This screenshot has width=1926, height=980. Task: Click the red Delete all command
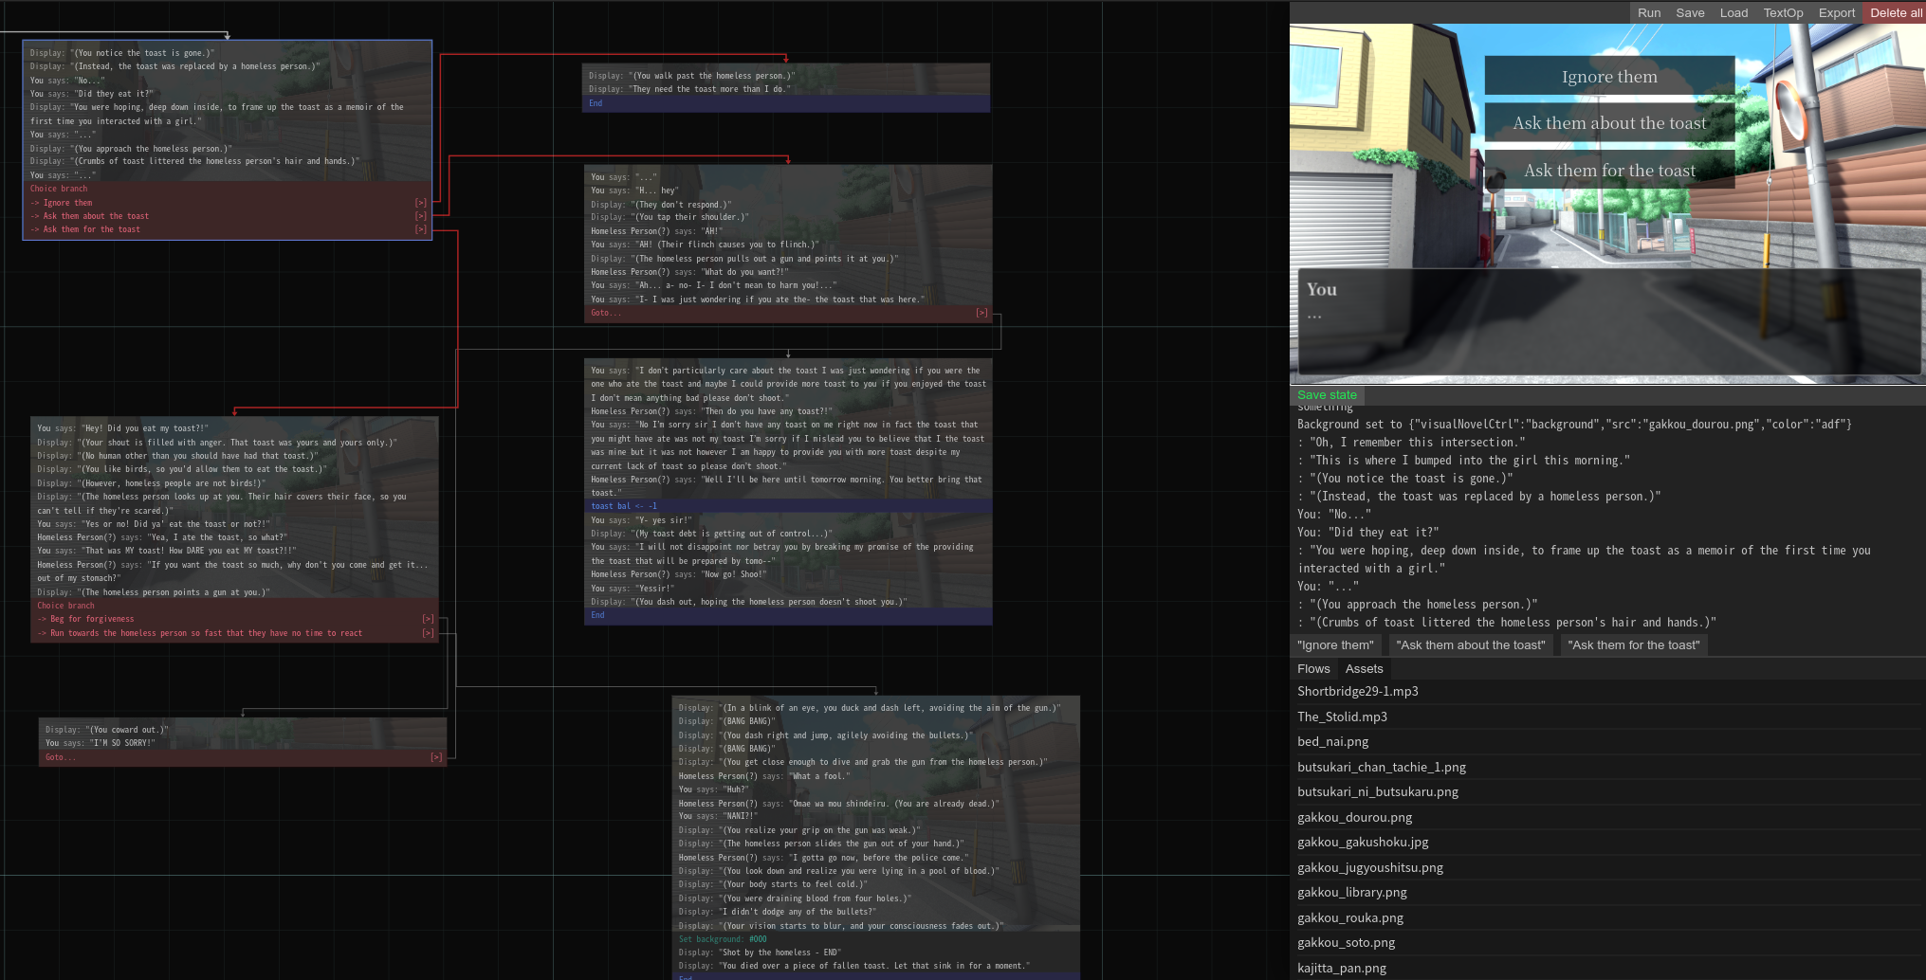1894,12
